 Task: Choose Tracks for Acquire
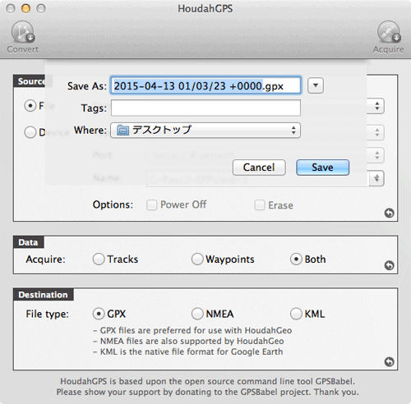[99, 259]
